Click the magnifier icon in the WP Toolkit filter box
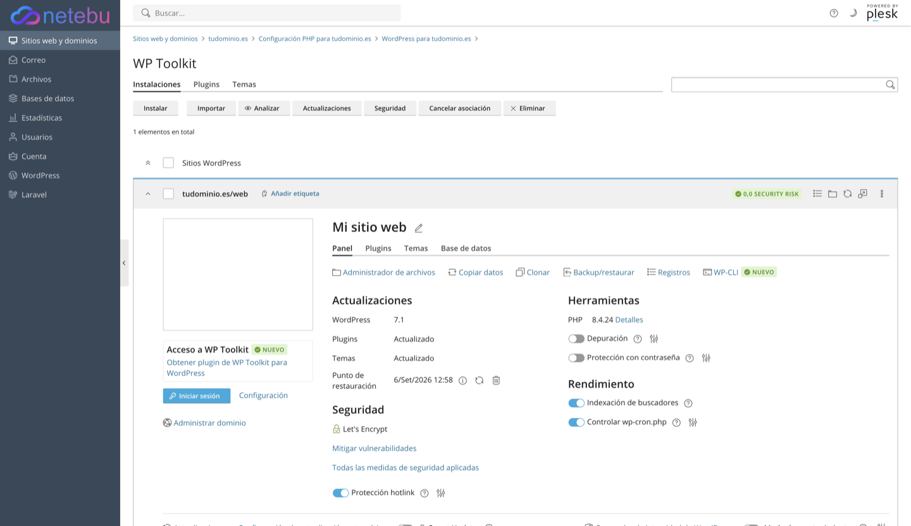Viewport: 911px width, 526px height. point(890,85)
